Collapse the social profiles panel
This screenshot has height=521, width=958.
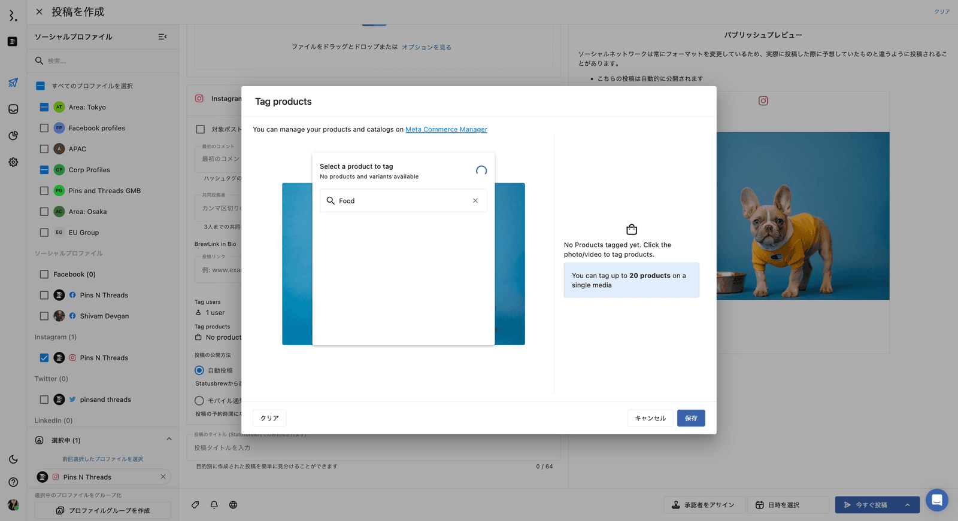point(162,37)
